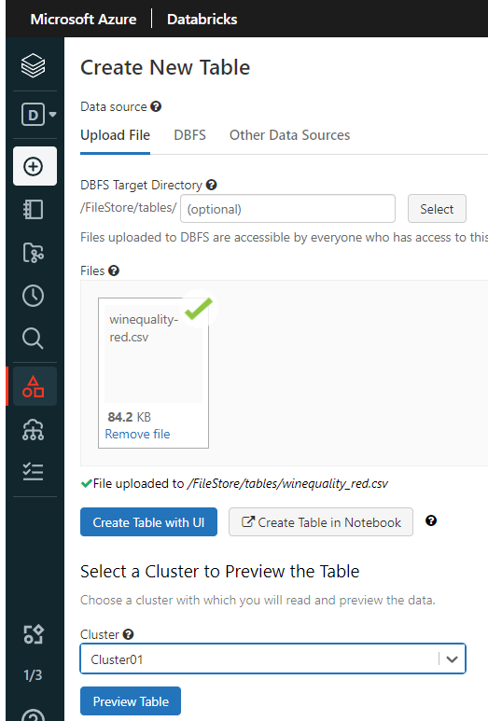Viewport: 488px width, 721px height.
Task: Open the Repos icon in sidebar
Action: tap(33, 253)
